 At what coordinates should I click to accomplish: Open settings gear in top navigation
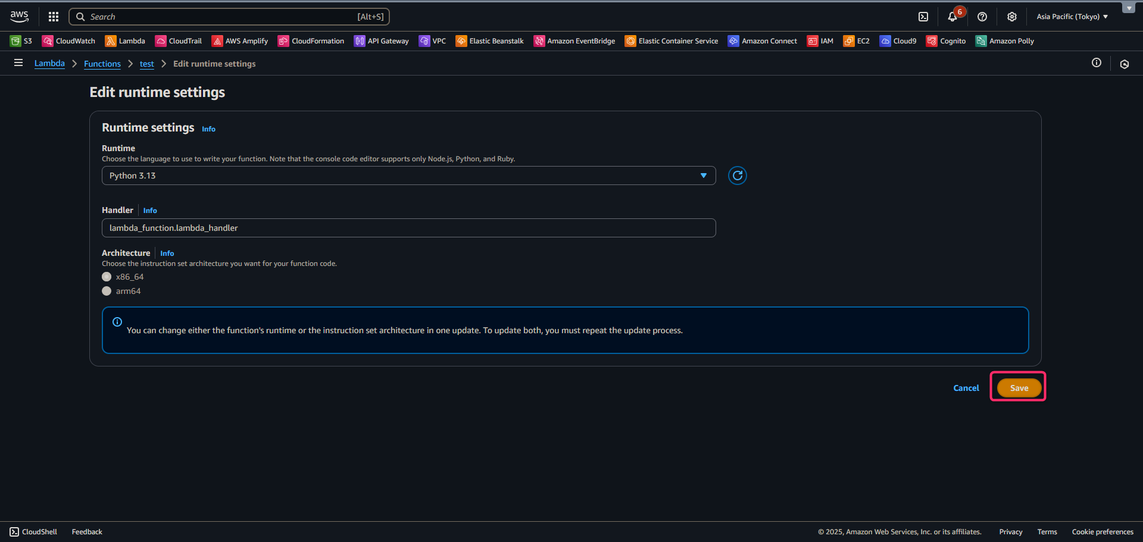point(1012,17)
